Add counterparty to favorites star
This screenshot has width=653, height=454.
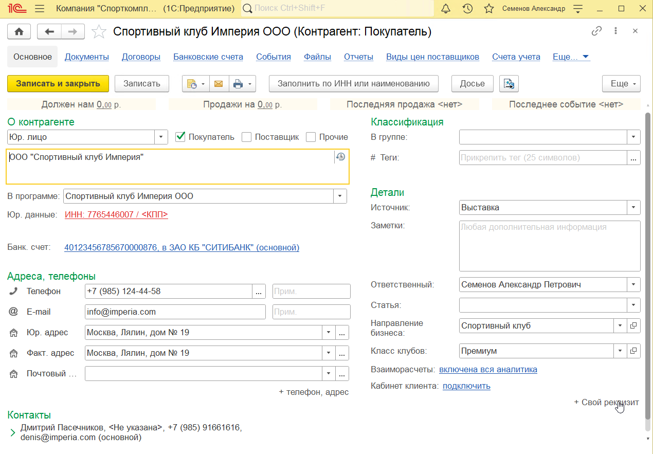click(x=98, y=32)
